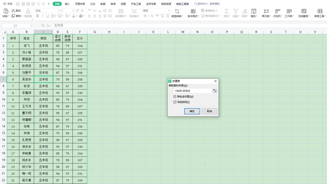Click the 粘贴 paste icon
The height and width of the screenshot is (184, 327).
[6, 11]
